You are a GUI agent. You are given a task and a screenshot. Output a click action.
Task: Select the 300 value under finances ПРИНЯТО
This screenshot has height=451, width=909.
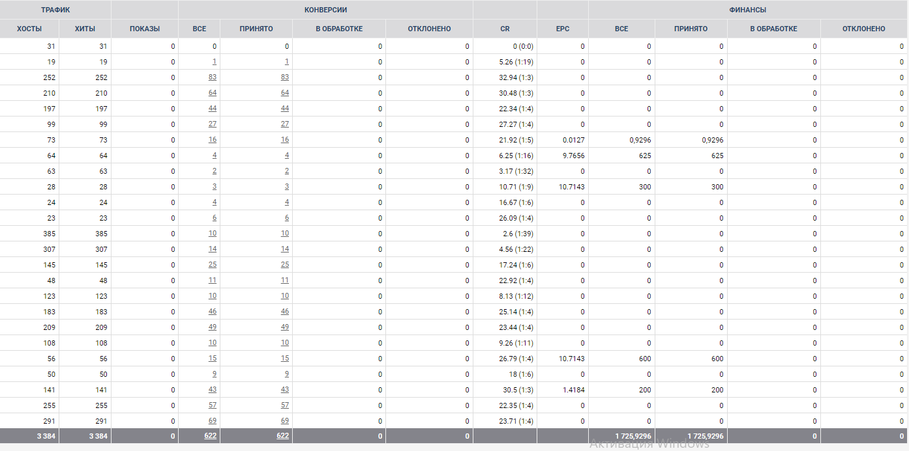(717, 187)
